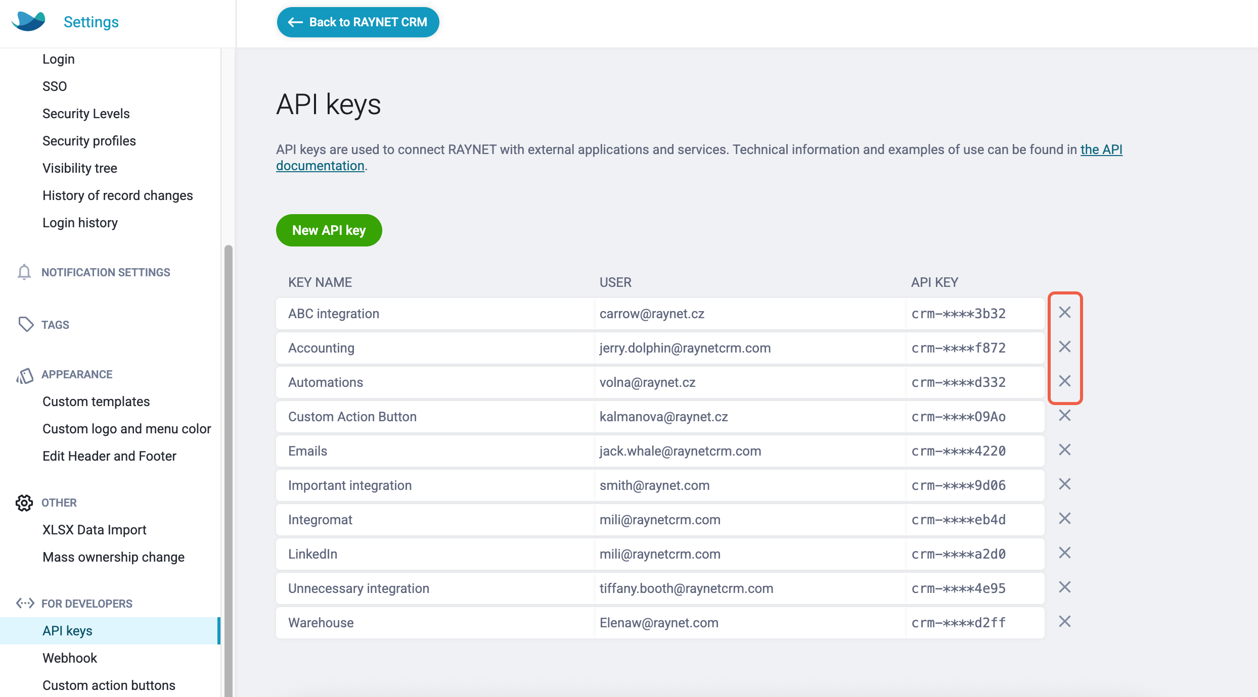Select the 'Important integration' key name
This screenshot has height=697, width=1258.
[x=350, y=485]
